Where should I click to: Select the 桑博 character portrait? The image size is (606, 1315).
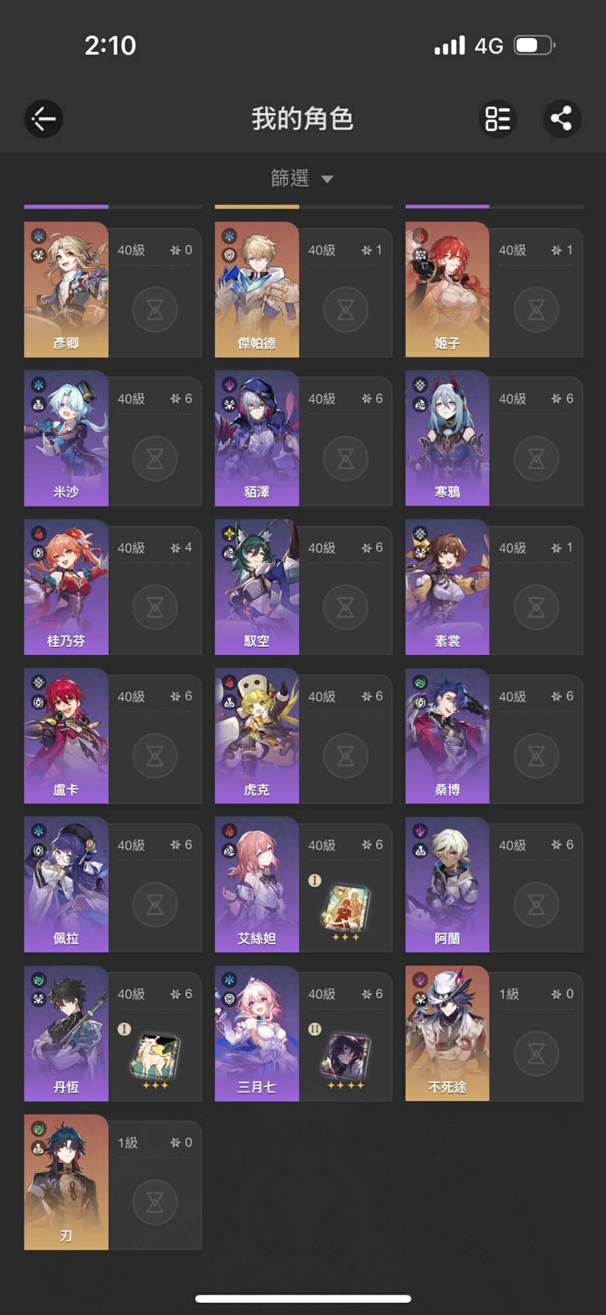click(x=447, y=736)
